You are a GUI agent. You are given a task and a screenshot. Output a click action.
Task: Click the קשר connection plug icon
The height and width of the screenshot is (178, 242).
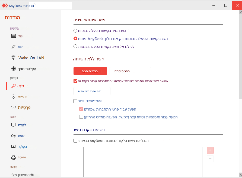coord(14,47)
